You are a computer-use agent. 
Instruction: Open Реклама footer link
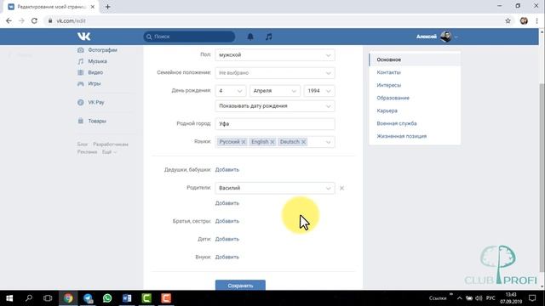(87, 152)
